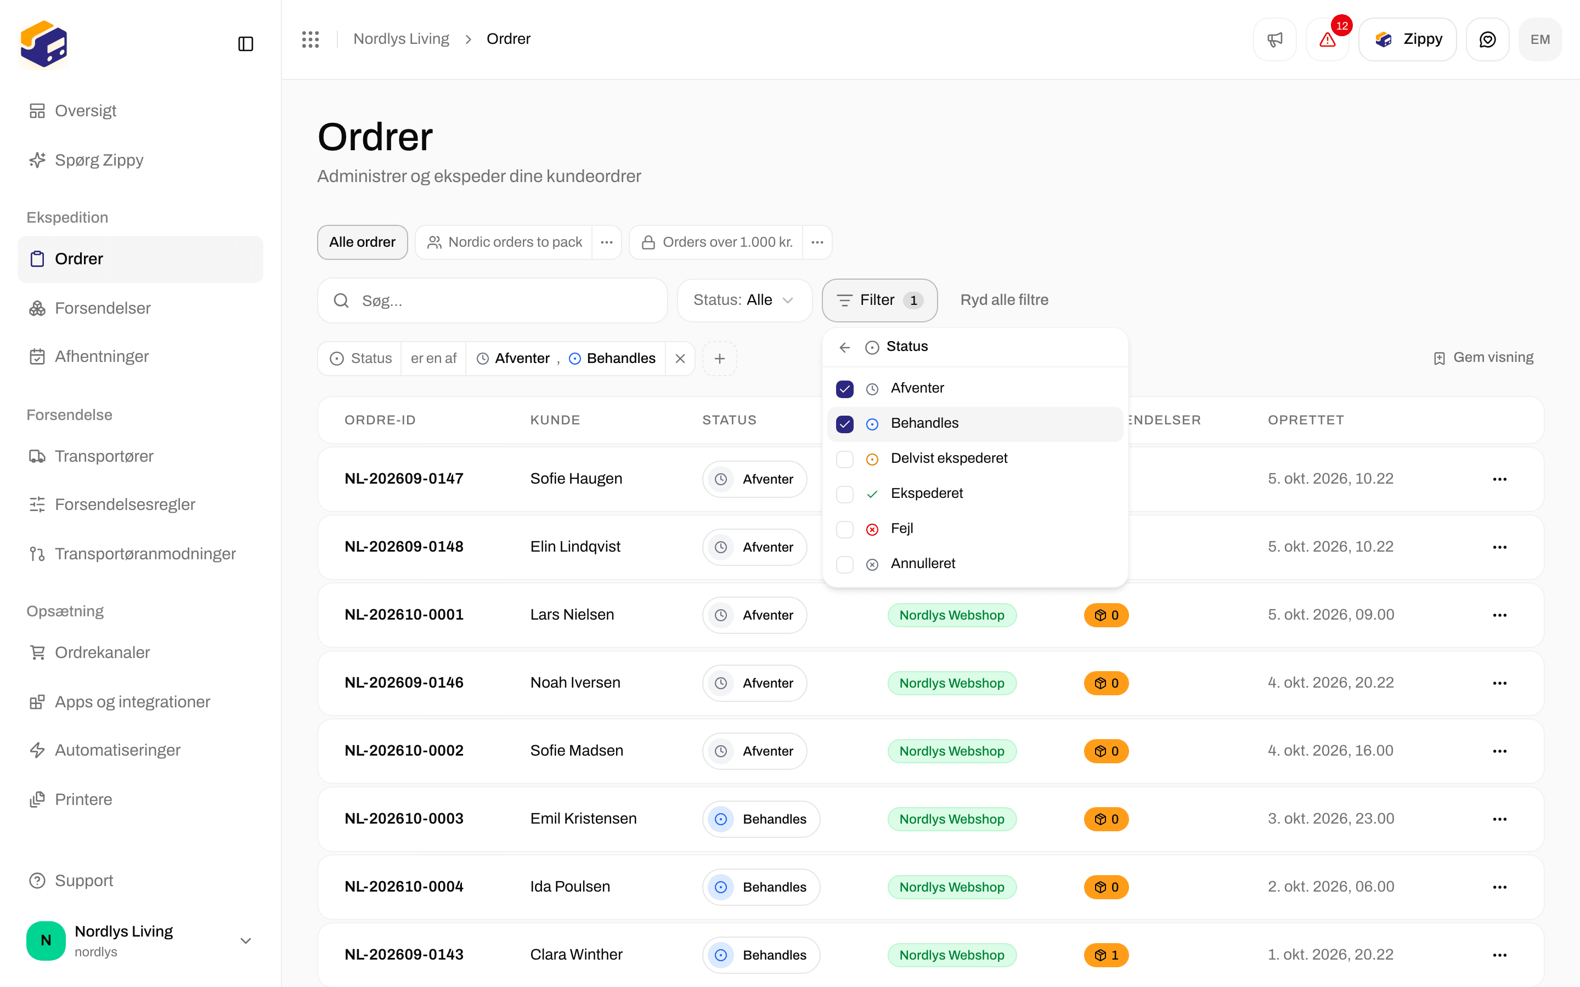
Task: Focus the Søg... search field
Action: (492, 300)
